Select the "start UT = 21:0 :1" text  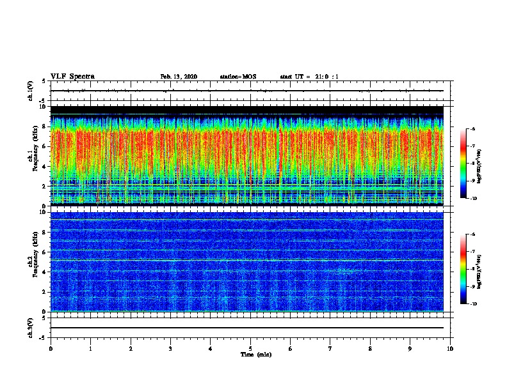pyautogui.click(x=309, y=77)
